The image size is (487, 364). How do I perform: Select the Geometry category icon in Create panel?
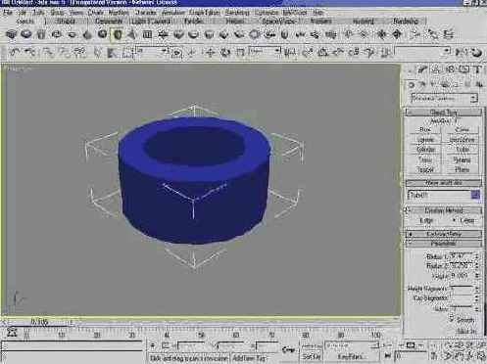[412, 85]
